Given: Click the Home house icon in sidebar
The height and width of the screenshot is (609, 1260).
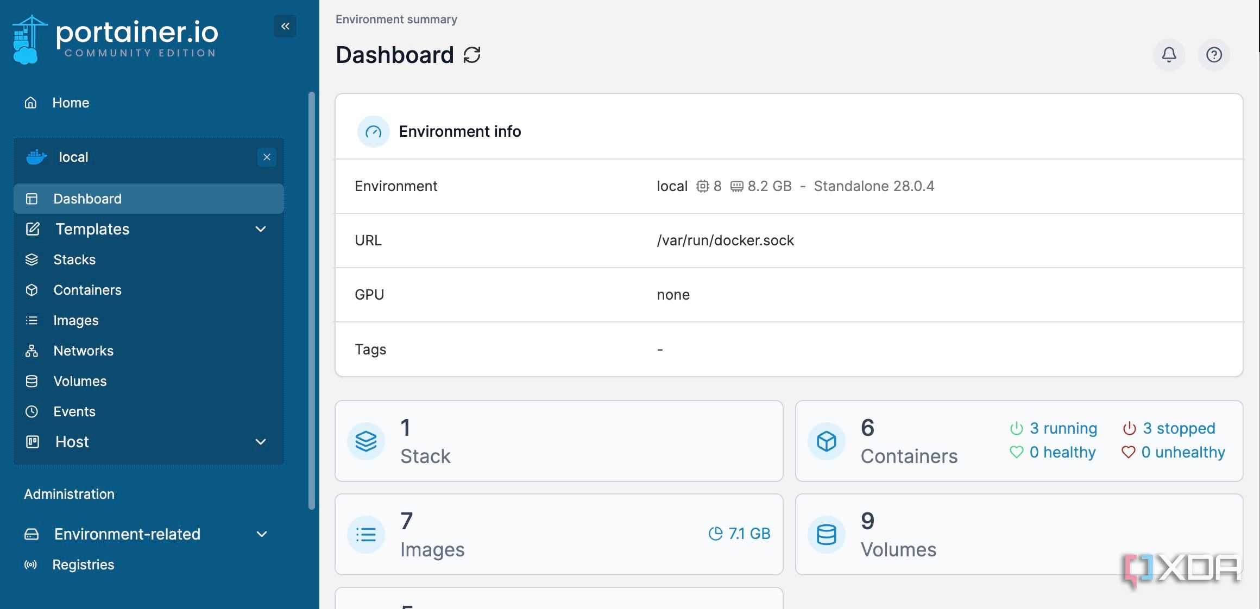Looking at the screenshot, I should coord(31,103).
